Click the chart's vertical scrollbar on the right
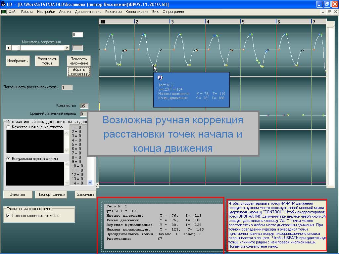339x254 pixels. (x=331, y=105)
